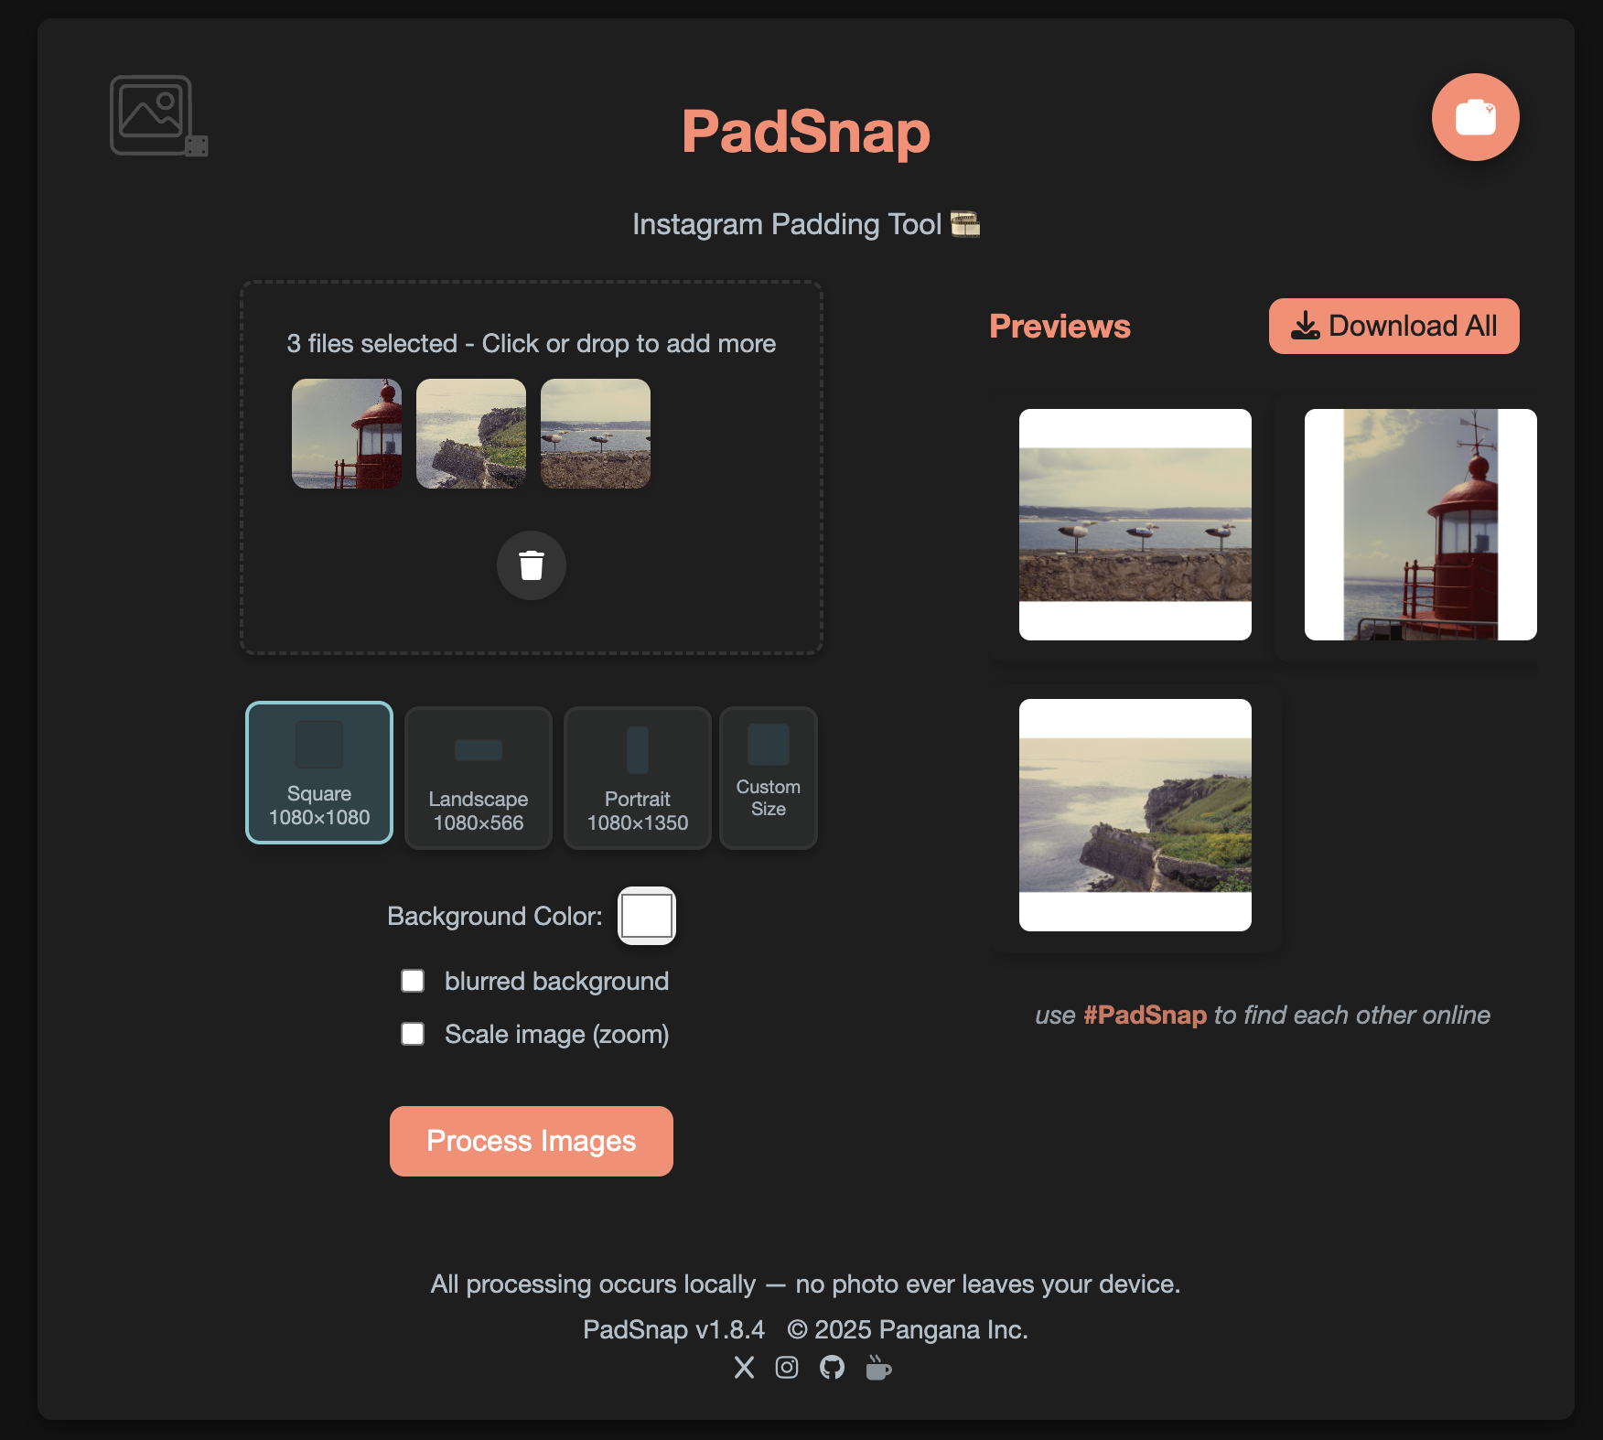Image resolution: width=1603 pixels, height=1440 pixels.
Task: Open the GitHub footer icon
Action: (832, 1368)
